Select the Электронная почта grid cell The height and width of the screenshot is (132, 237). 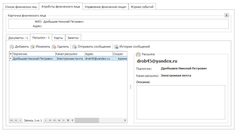[70, 59]
